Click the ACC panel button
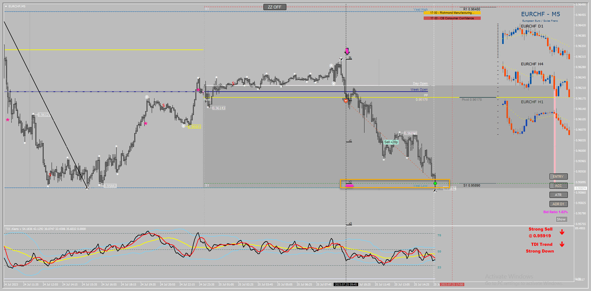Screen dimensions: 591x291 [x=558, y=186]
